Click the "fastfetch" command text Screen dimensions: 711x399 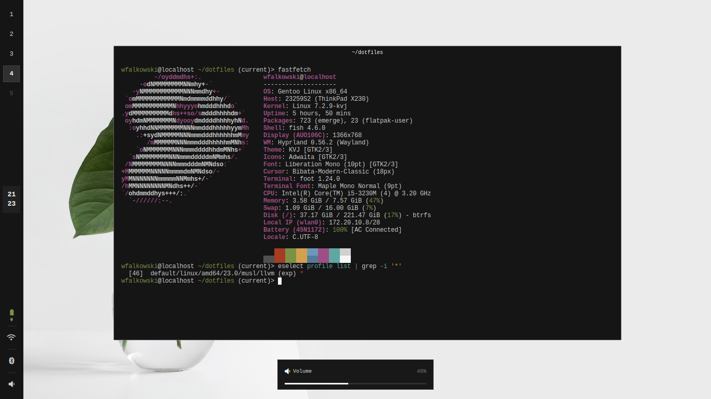pos(294,70)
